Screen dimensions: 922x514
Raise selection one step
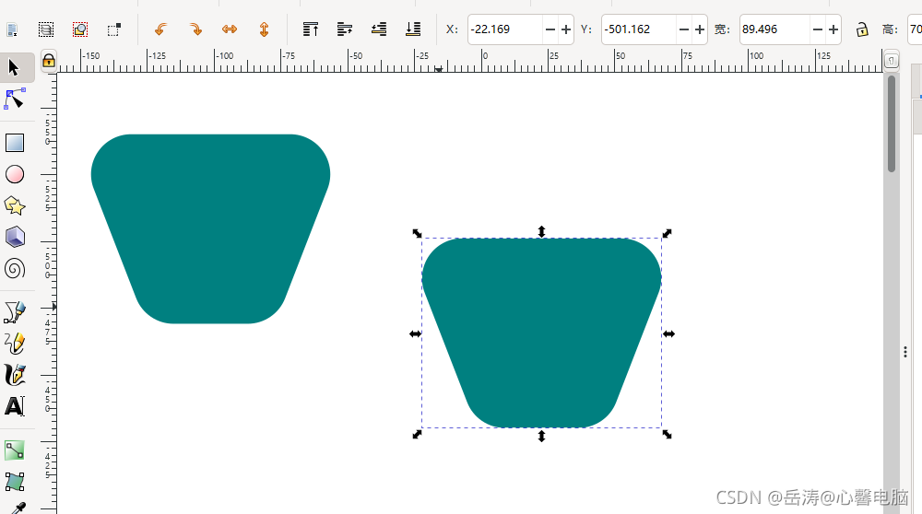click(x=345, y=29)
